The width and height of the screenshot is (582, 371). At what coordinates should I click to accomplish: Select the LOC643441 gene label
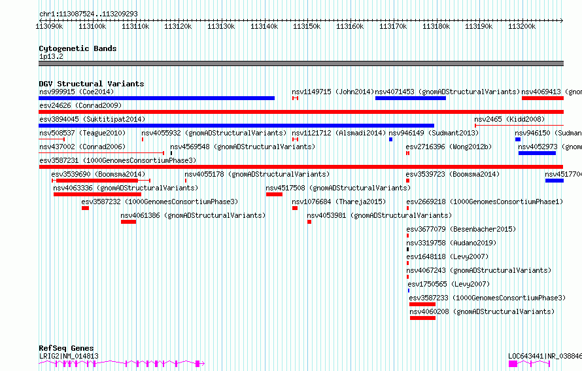coord(545,356)
